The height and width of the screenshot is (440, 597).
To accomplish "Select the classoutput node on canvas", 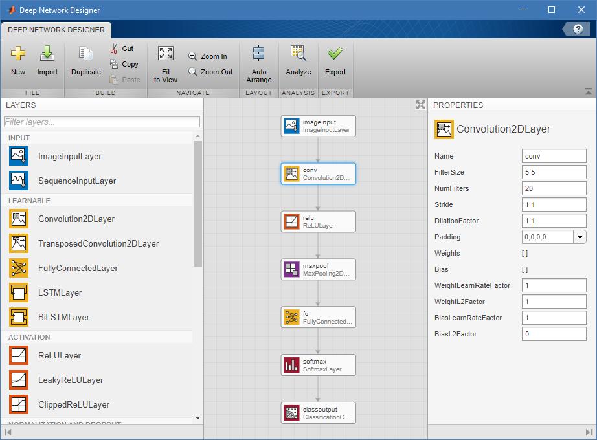I will pyautogui.click(x=319, y=413).
